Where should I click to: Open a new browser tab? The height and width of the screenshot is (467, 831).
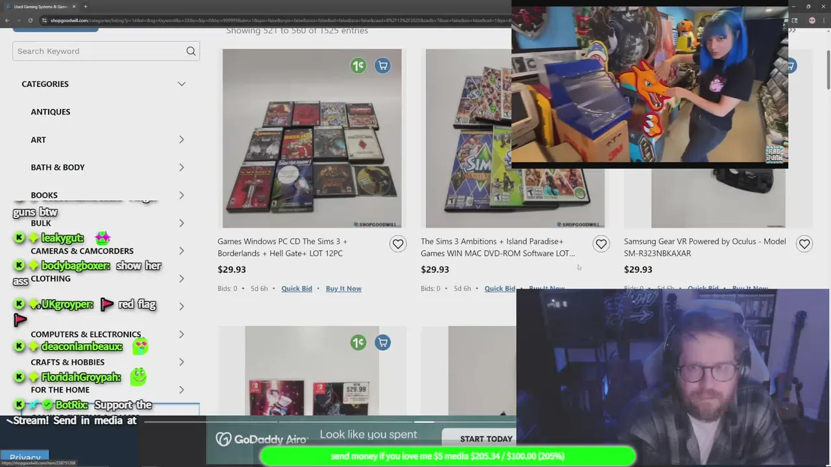coord(85,6)
